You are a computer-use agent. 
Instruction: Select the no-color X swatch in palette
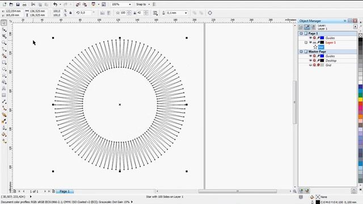[361, 35]
